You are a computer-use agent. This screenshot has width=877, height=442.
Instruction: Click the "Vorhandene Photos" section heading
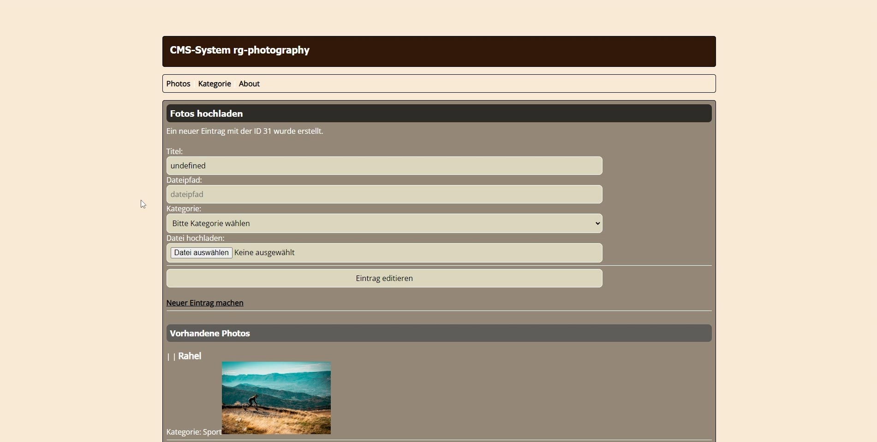210,334
